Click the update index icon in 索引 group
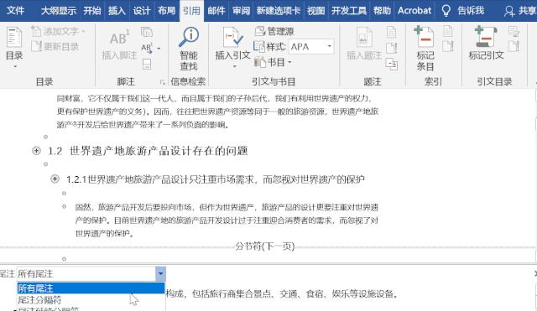The width and height of the screenshot is (537, 311). [447, 46]
